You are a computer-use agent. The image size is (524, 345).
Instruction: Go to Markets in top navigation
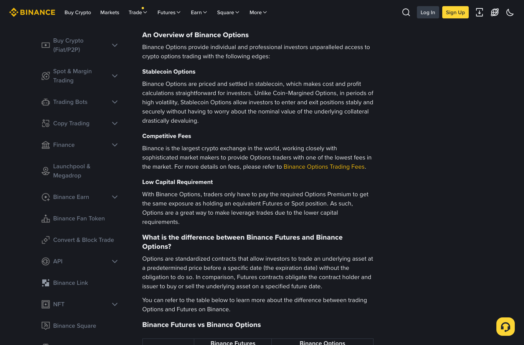110,12
